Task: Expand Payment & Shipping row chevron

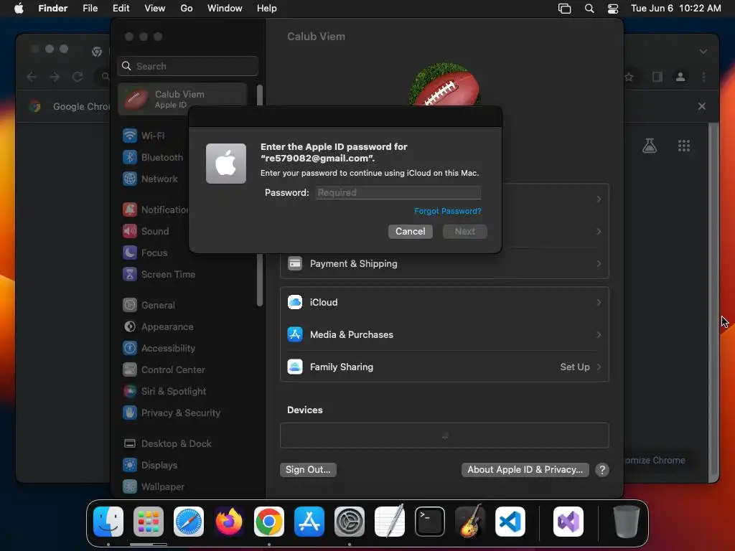Action: [x=599, y=264]
